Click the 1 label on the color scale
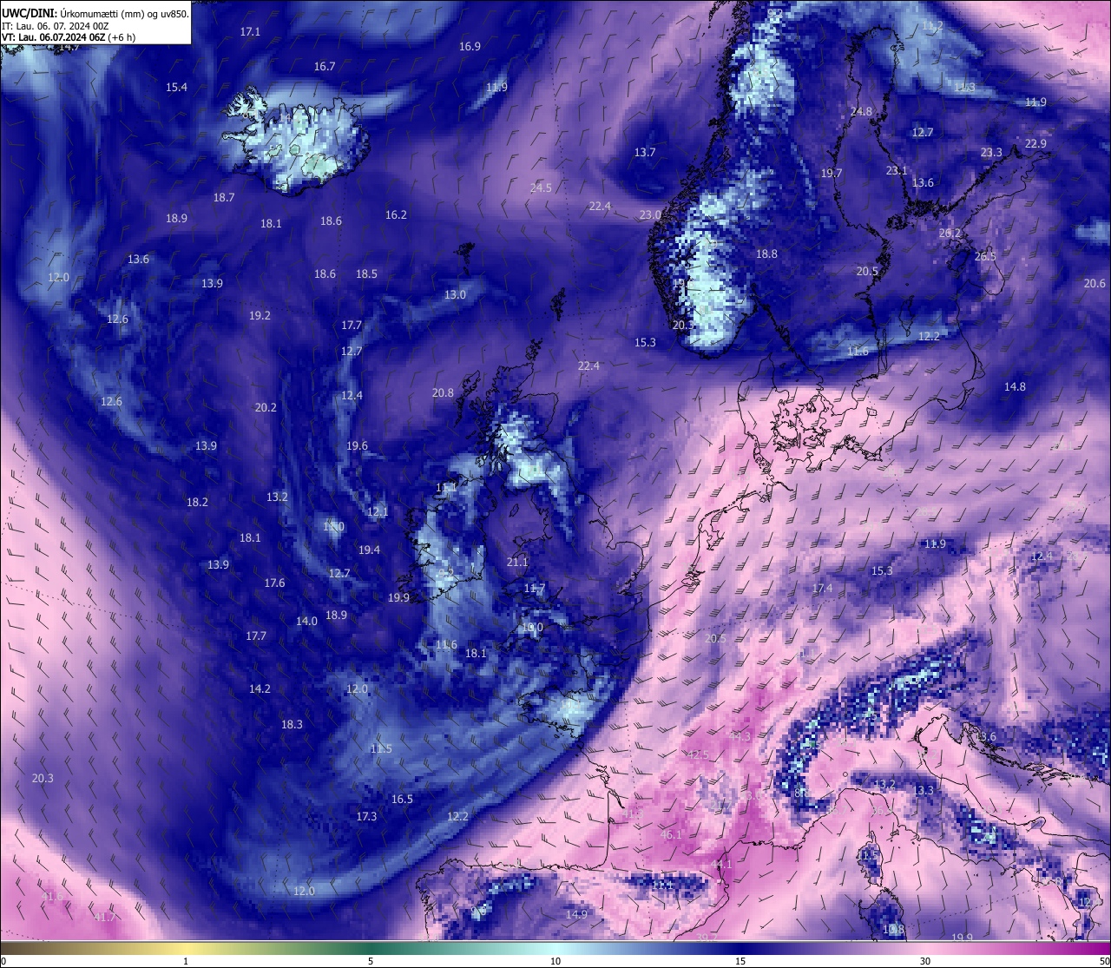 tap(186, 961)
